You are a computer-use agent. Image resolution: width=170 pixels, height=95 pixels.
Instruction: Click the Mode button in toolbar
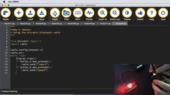point(6,14)
